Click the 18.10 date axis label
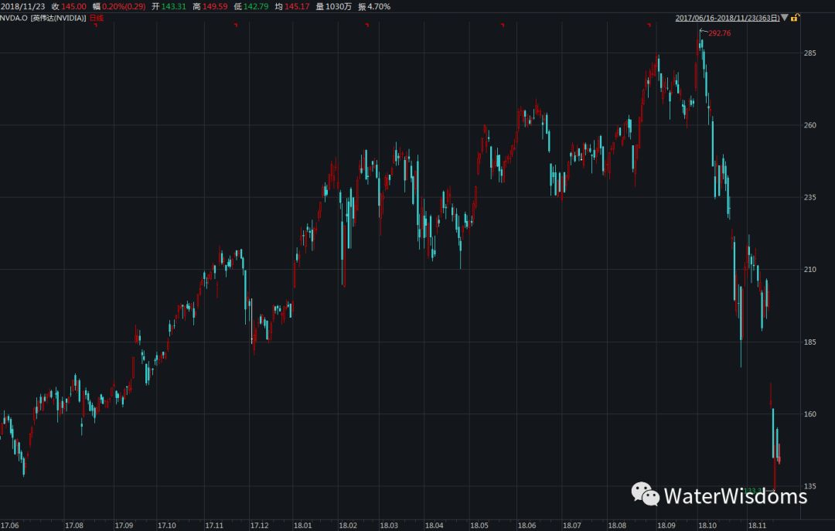The width and height of the screenshot is (835, 531). [x=707, y=526]
